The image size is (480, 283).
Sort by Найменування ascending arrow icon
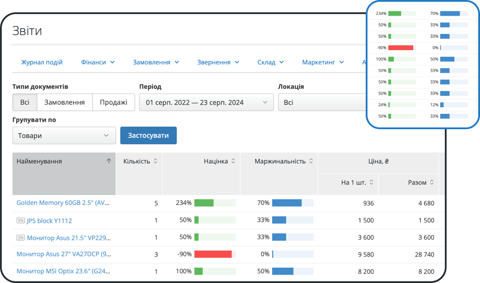[x=109, y=161]
